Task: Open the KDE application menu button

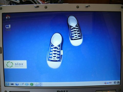Action: coord(7,84)
